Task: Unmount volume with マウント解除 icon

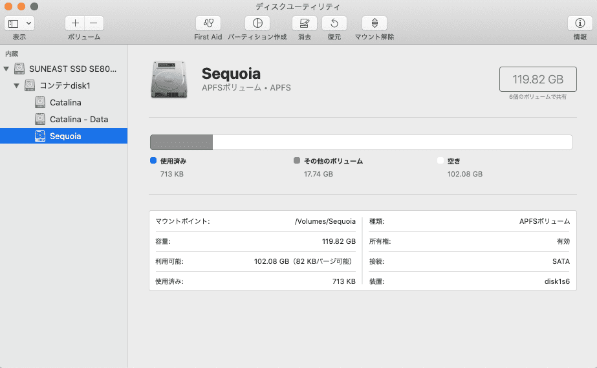Action: 374,23
